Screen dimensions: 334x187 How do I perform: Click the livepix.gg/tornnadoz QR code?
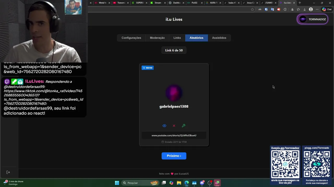pyautogui.click(x=285, y=164)
